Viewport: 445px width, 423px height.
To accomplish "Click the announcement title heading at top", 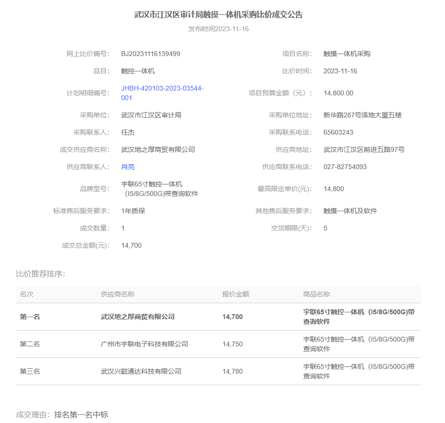I will (218, 15).
